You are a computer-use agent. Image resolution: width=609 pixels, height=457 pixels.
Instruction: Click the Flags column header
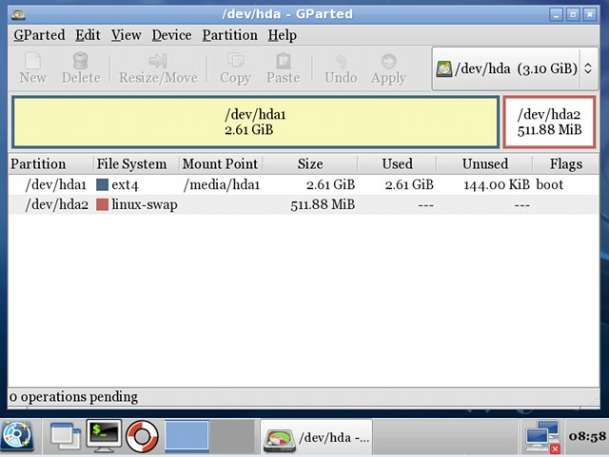[x=565, y=163]
